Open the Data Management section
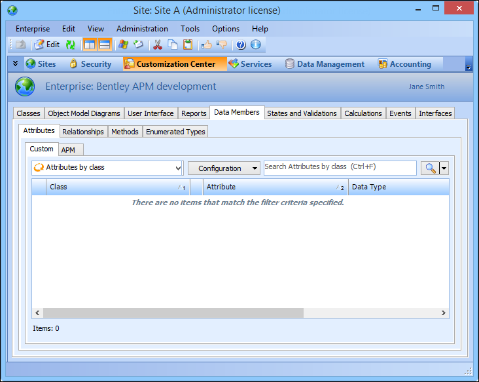The image size is (479, 382). tap(325, 64)
